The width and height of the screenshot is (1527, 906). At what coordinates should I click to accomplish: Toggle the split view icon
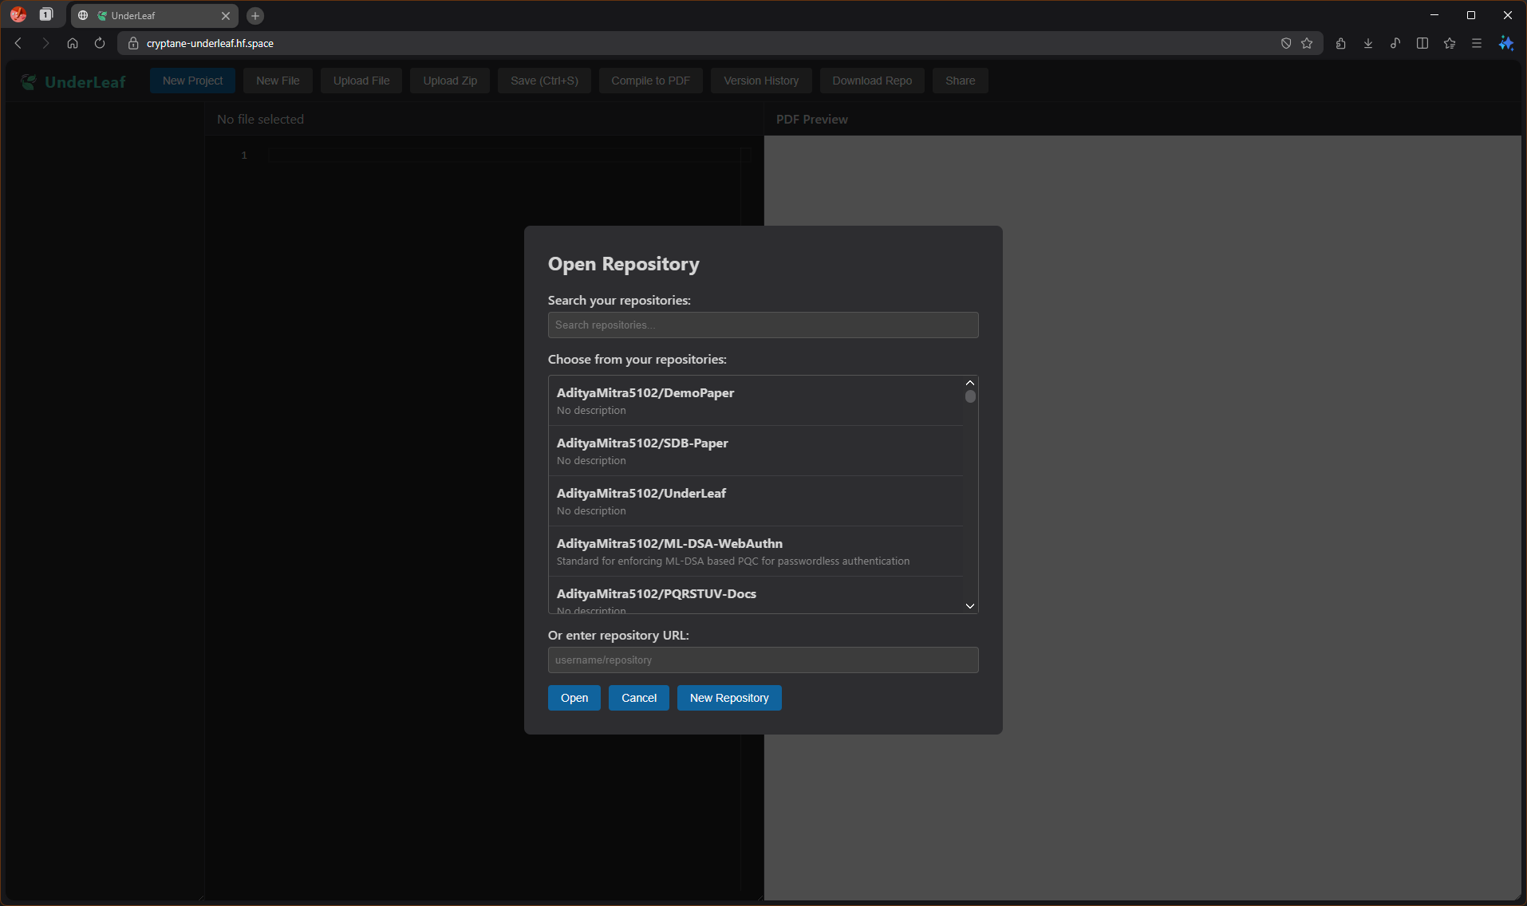(x=1422, y=44)
